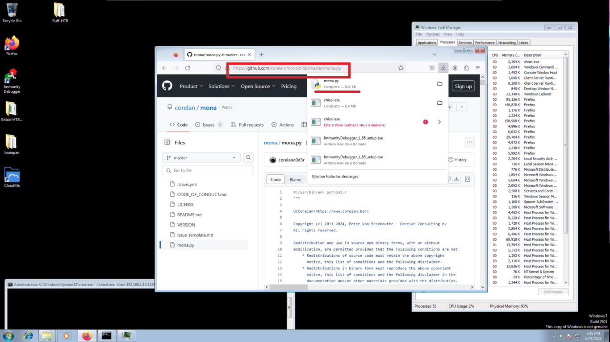Image resolution: width=610 pixels, height=342 pixels.
Task: Open the folder icon for chisel.exe, 8,4 MB
Action: pyautogui.click(x=439, y=103)
